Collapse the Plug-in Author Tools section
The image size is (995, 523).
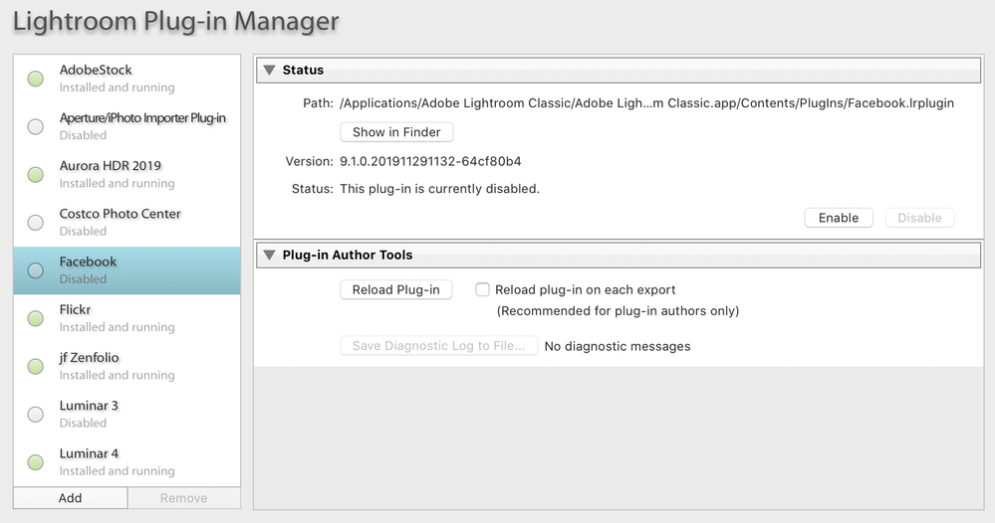pos(269,255)
